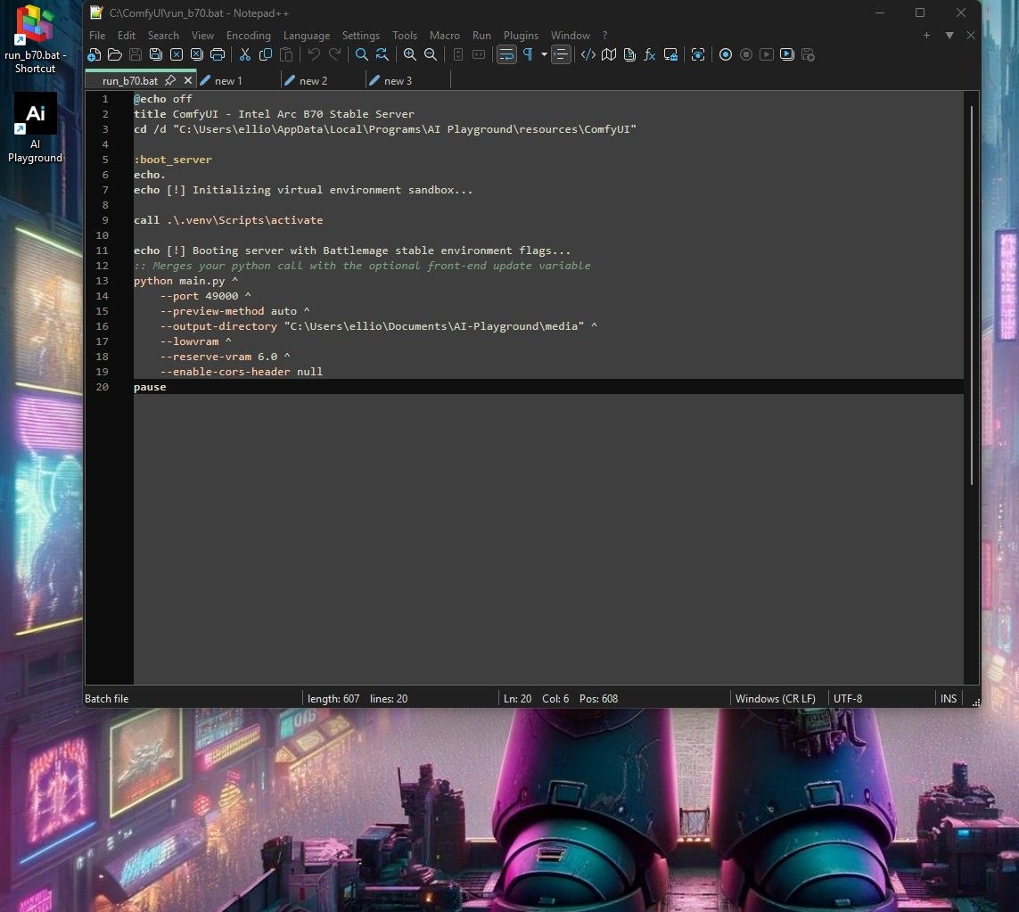Screen dimensions: 1019x912
Task: Open the Settings menu
Action: [361, 35]
